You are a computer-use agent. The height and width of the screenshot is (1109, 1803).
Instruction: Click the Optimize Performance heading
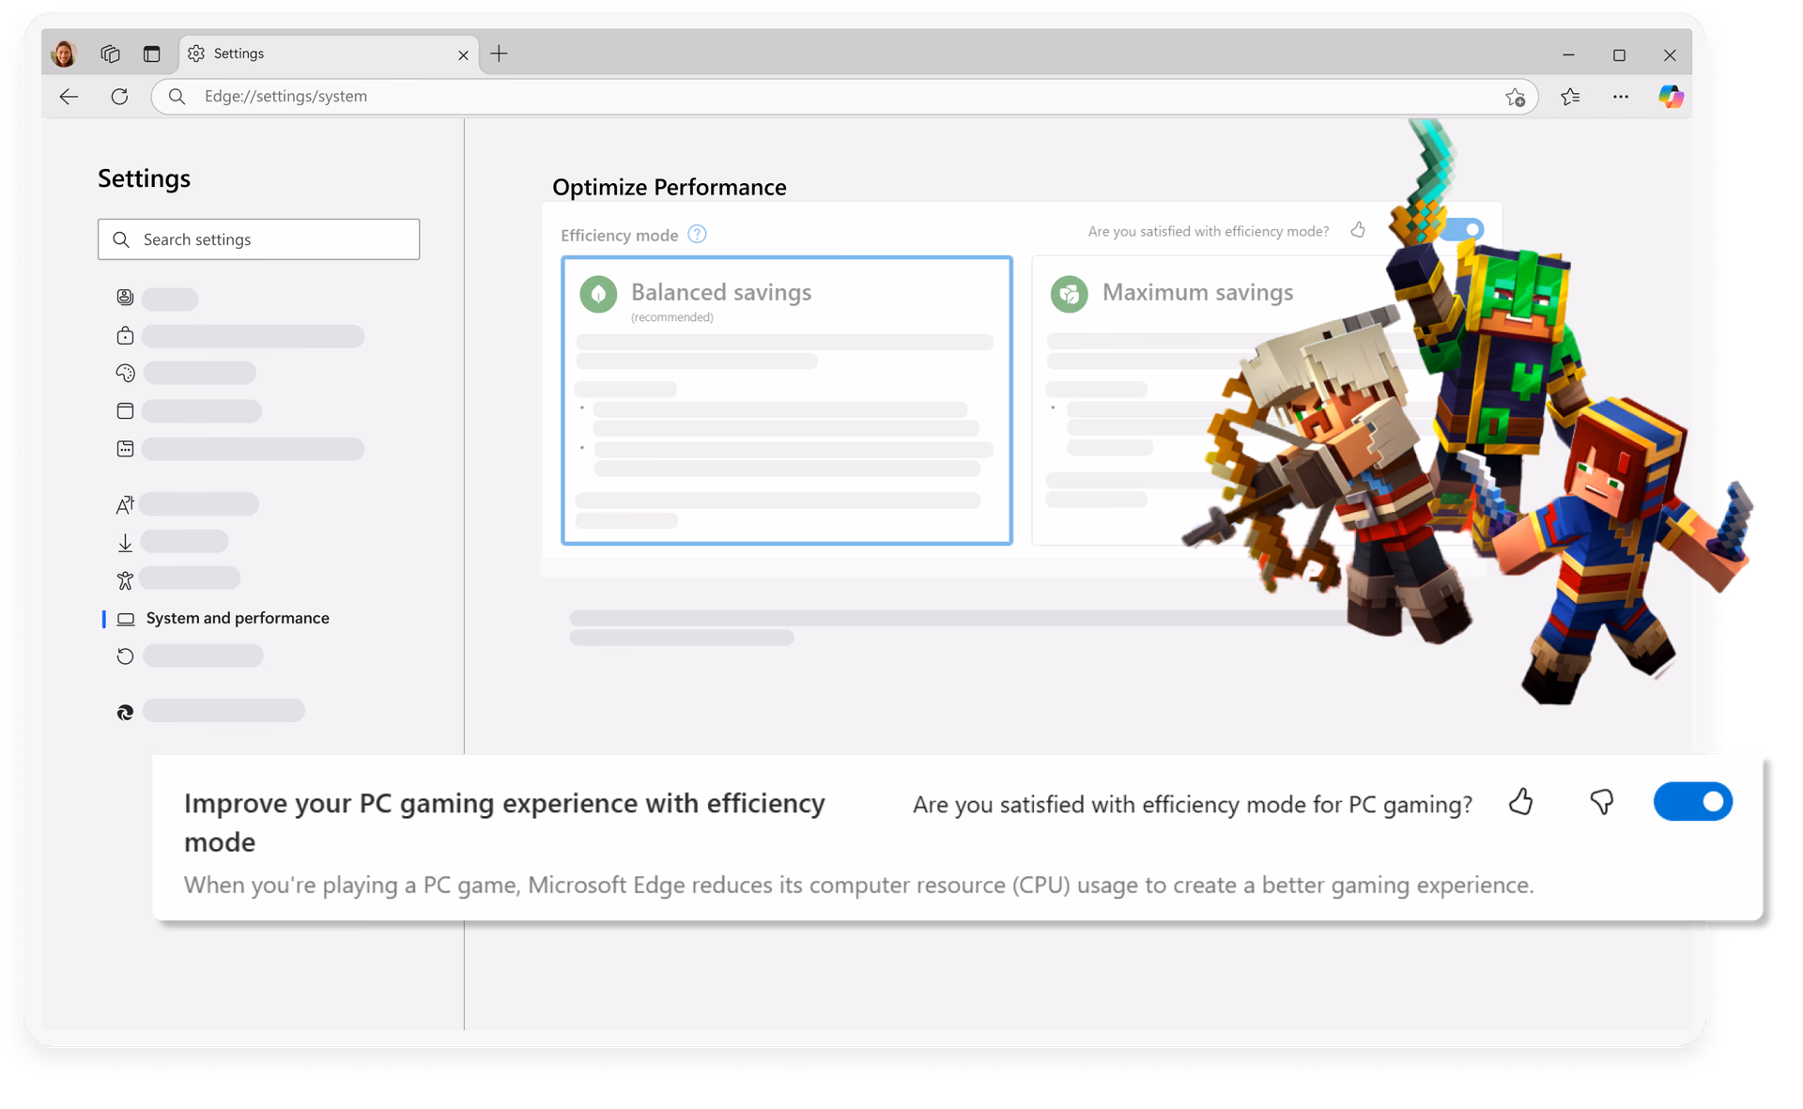coord(670,187)
